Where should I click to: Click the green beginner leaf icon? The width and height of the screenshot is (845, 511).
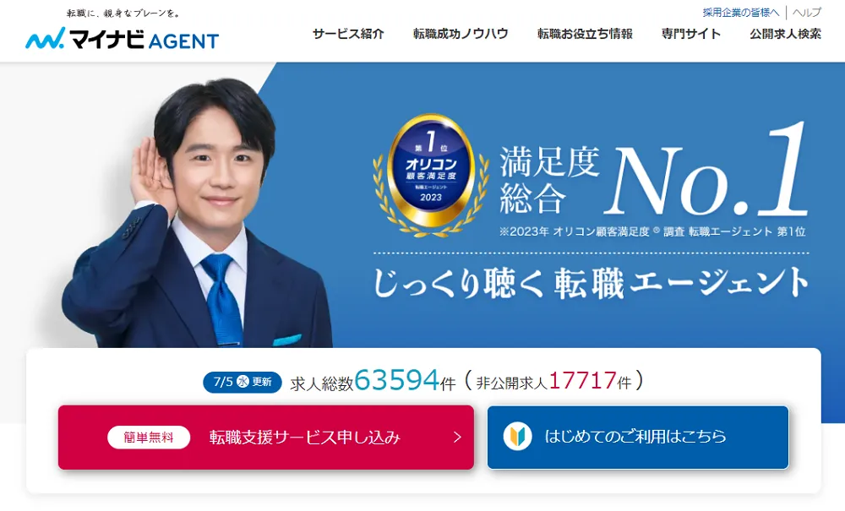(517, 436)
